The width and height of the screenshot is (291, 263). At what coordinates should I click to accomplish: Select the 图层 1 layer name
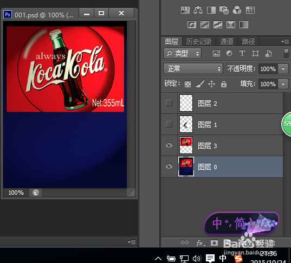[208, 125]
